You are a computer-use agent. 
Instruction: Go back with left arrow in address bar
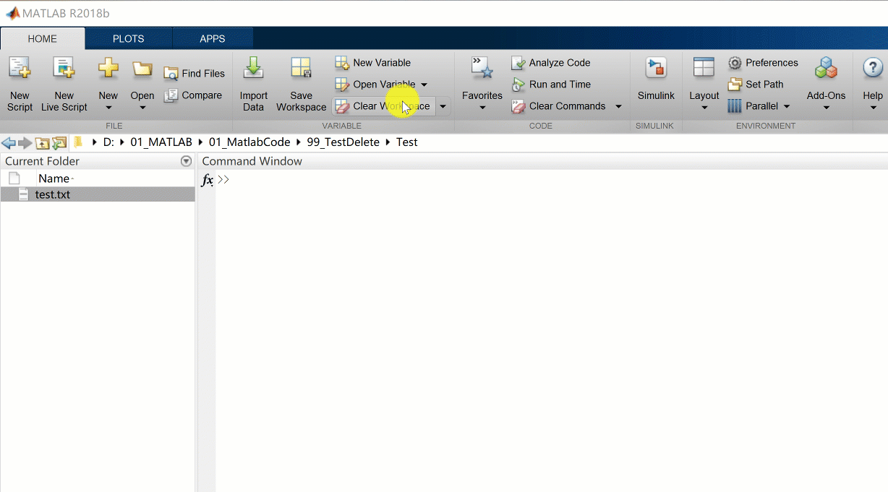point(9,143)
